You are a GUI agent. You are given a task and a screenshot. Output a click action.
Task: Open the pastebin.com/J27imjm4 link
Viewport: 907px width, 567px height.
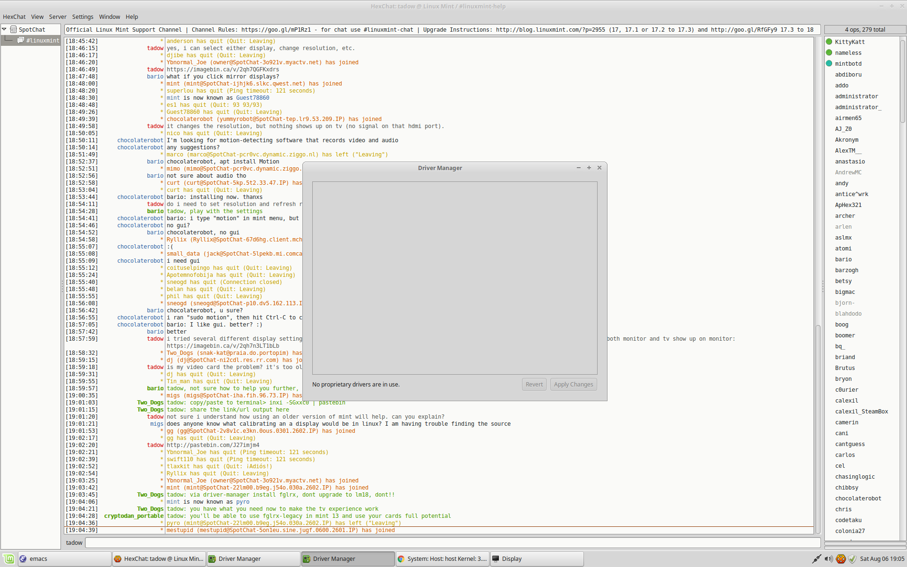[x=213, y=445]
